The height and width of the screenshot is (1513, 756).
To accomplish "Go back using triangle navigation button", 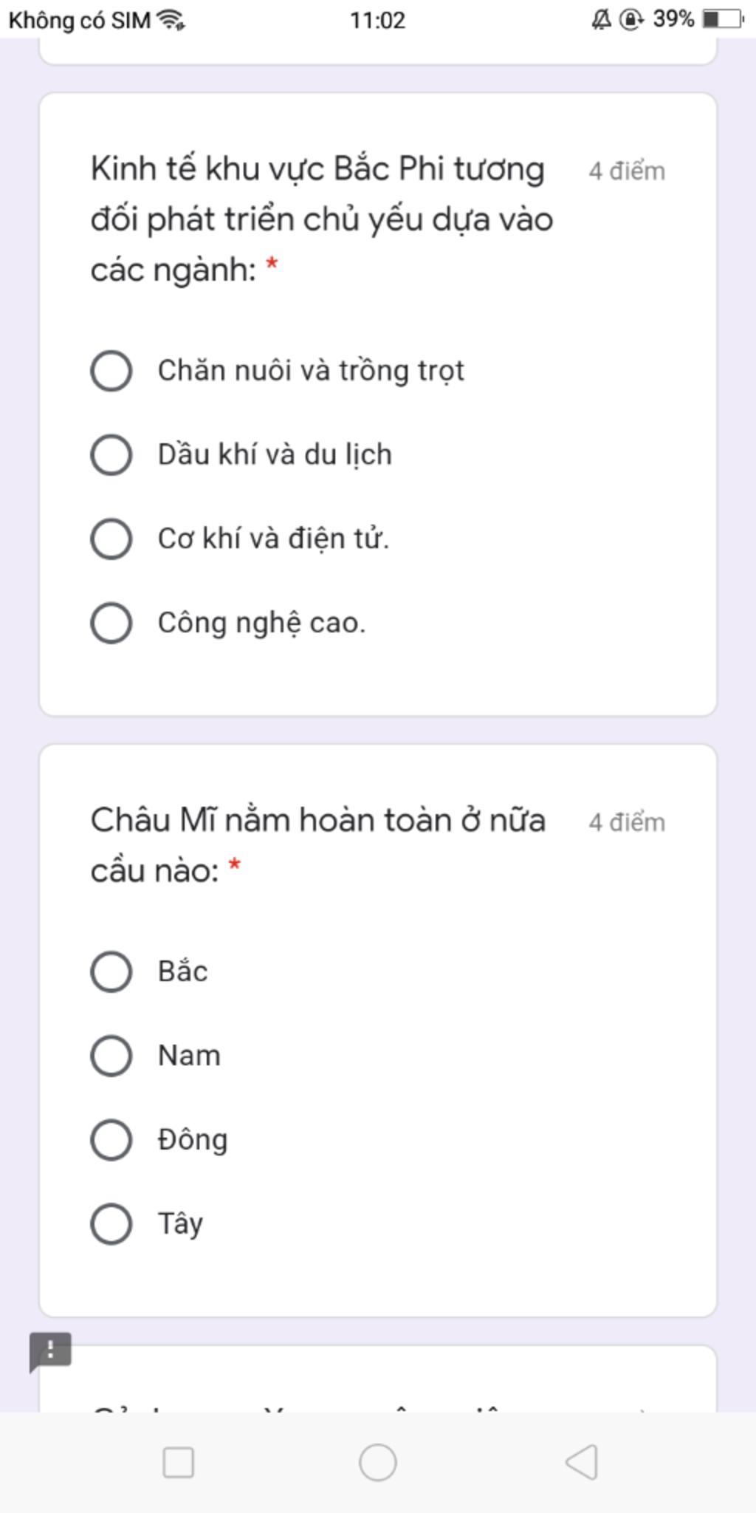I will tap(581, 1462).
